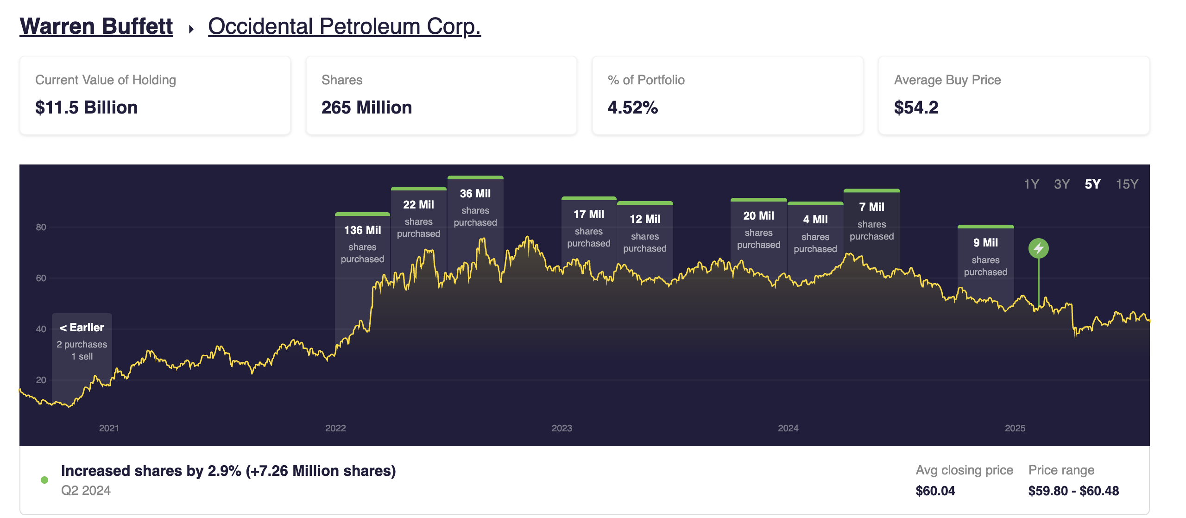Click the green dot legend indicator

(x=44, y=480)
